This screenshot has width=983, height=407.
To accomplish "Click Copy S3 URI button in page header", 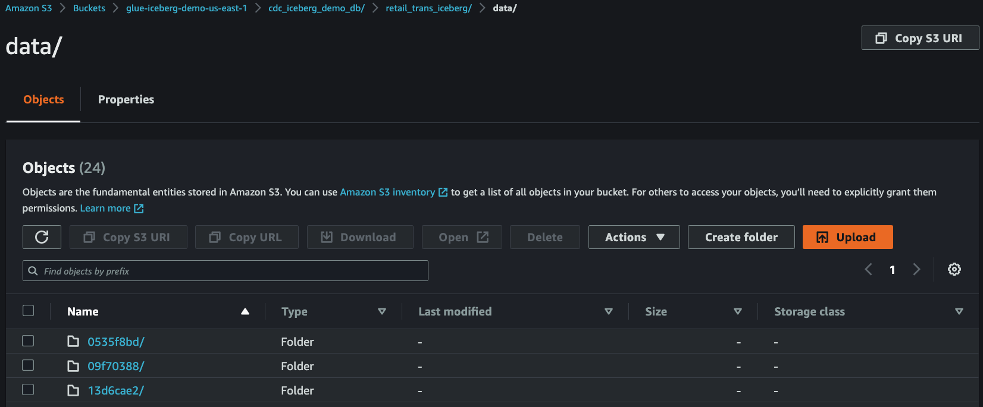I will (x=920, y=38).
